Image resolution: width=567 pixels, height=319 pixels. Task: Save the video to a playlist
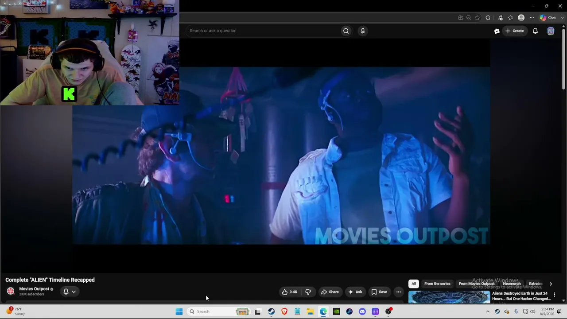(x=379, y=292)
